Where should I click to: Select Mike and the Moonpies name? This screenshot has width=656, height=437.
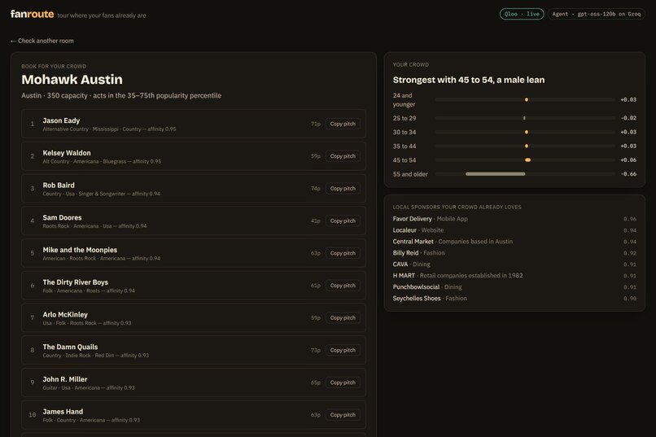pos(80,250)
